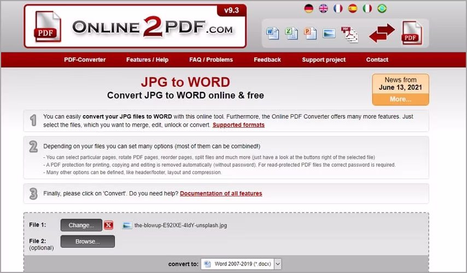Viewport: 467px width, 273px height.
Task: Click Browse... button for File 2
Action: pos(87,241)
